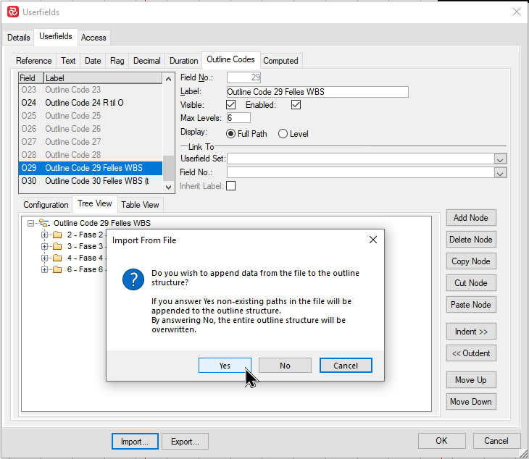529x459 pixels.
Task: Select Outline Code 30 Felles WBS row
Action: point(94,181)
